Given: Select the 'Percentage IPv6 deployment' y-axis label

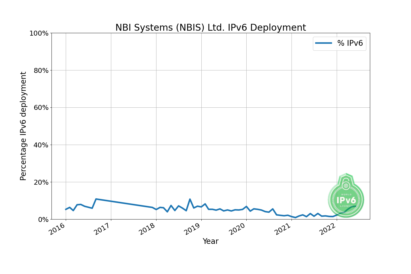Looking at the screenshot, I should [23, 126].
